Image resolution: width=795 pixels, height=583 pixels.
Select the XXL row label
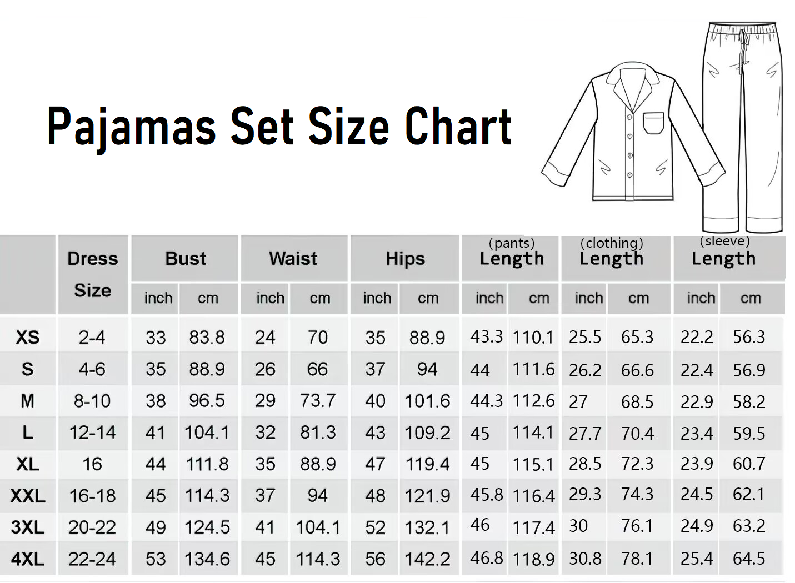tap(28, 495)
